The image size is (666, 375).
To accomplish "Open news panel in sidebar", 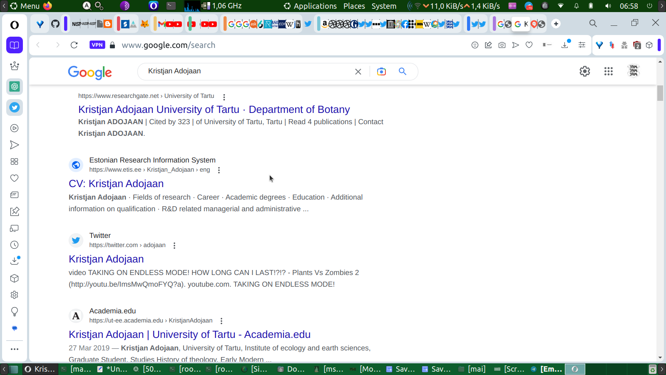I will pyautogui.click(x=15, y=195).
